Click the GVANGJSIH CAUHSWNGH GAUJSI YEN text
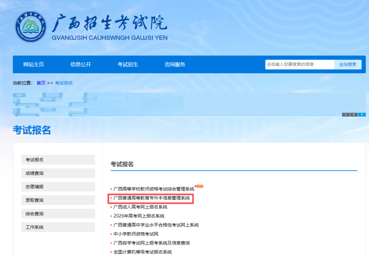Screen dimensions: 369x258 coord(110,38)
